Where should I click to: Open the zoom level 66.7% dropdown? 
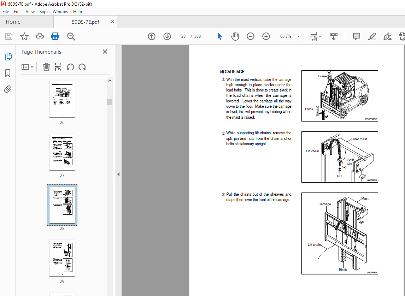[298, 36]
